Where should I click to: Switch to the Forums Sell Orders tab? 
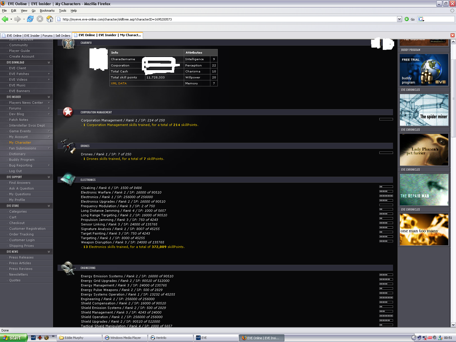[36, 36]
